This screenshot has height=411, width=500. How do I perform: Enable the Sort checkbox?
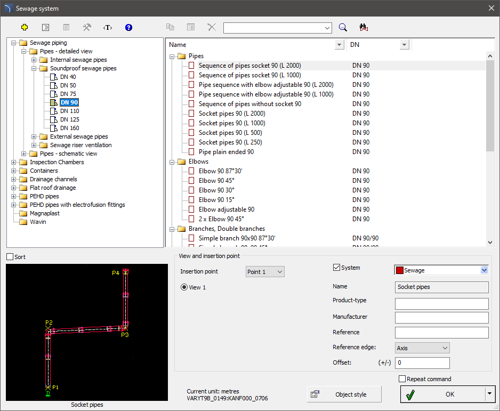click(10, 257)
